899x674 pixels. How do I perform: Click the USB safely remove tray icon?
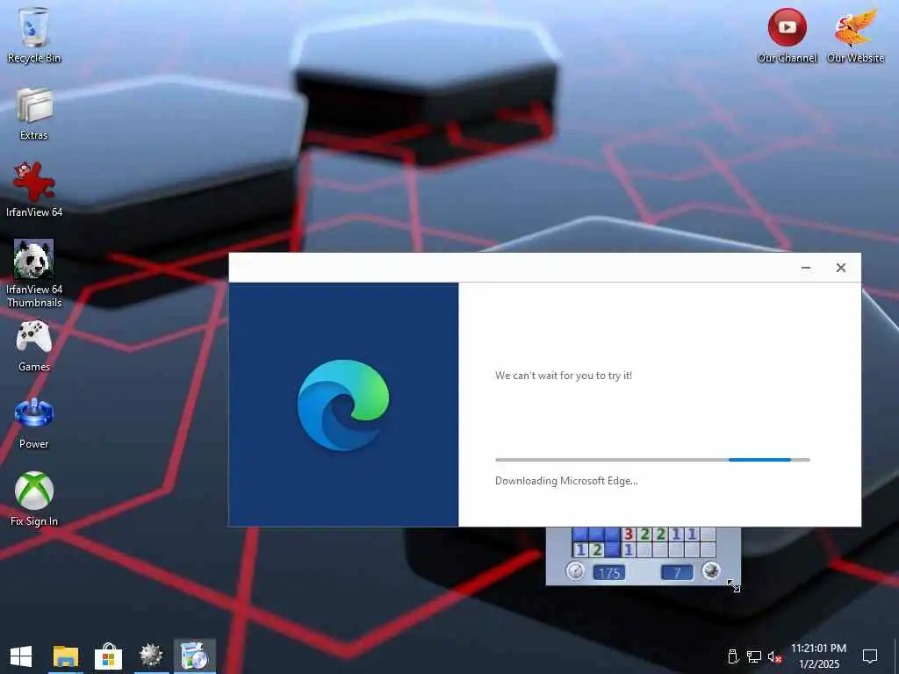point(733,656)
